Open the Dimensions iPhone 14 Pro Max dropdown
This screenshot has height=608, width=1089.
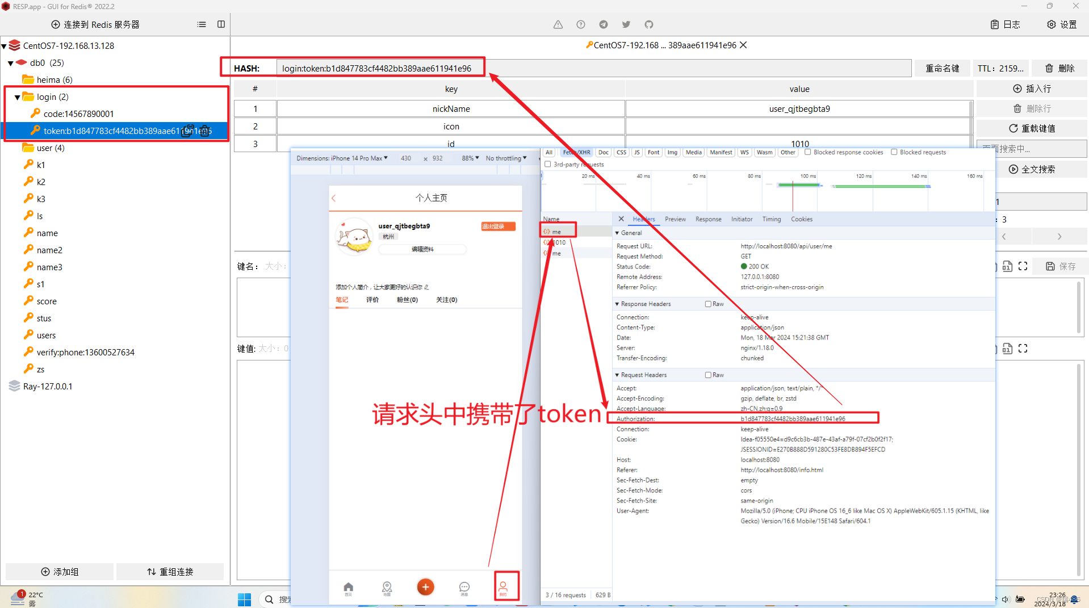[x=342, y=158]
